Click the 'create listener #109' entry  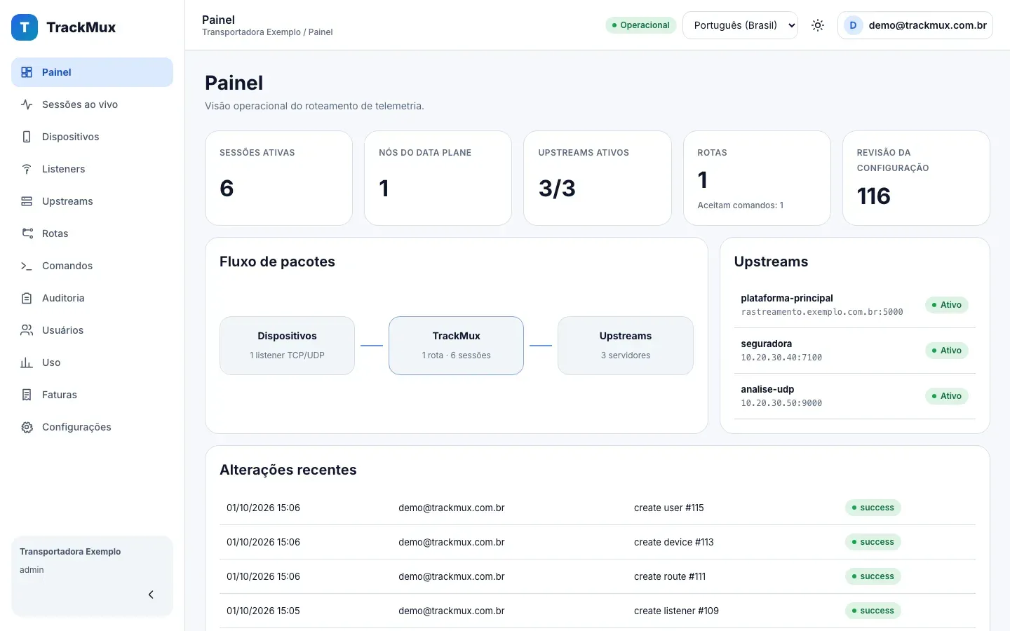click(676, 611)
